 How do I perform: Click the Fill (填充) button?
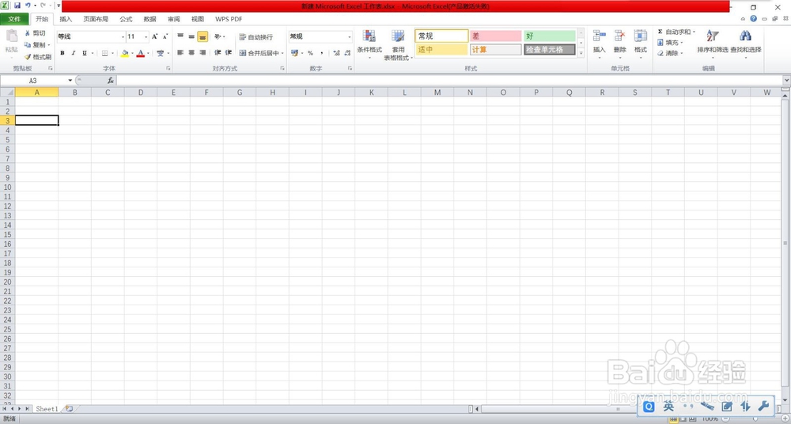click(x=670, y=43)
